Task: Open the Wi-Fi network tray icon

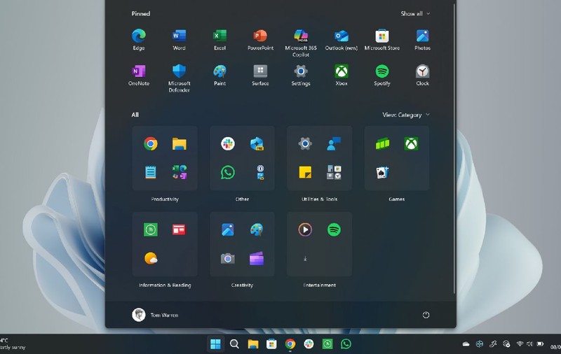Action: [520, 344]
